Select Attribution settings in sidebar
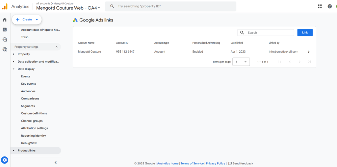337x167 pixels. pyautogui.click(x=34, y=128)
